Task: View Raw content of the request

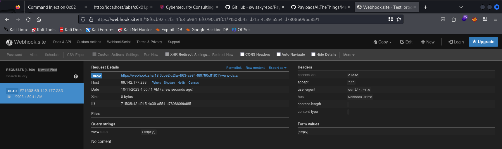Action: point(255,68)
